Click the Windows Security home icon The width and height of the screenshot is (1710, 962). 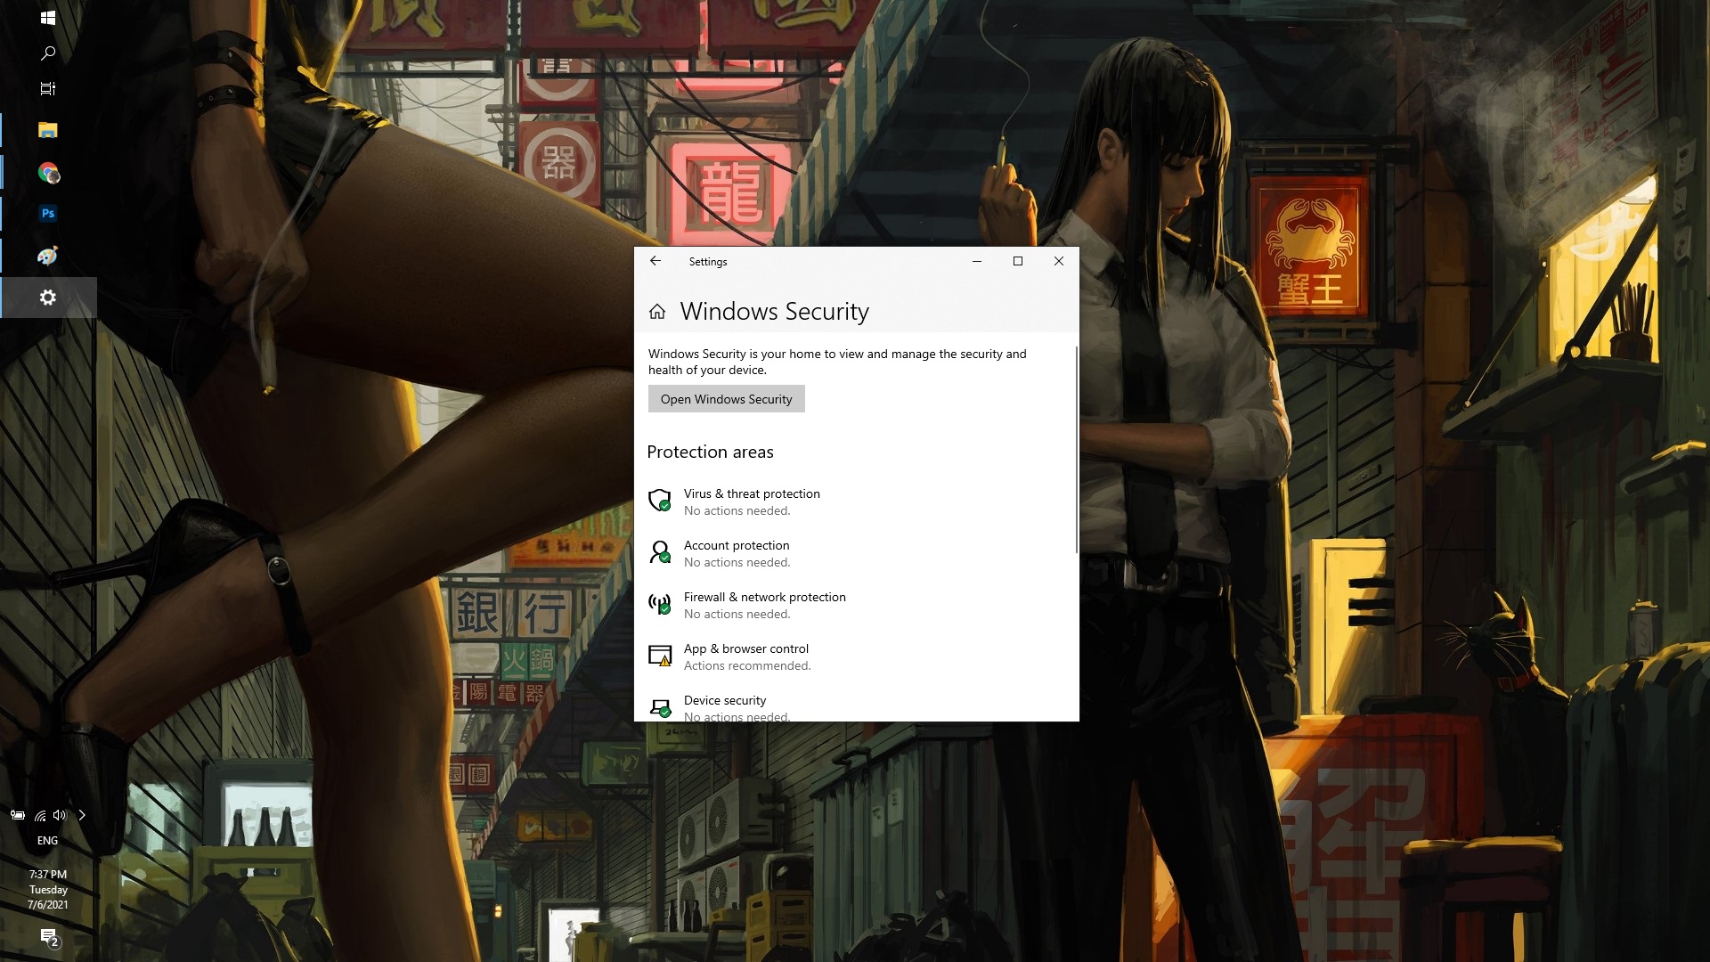[x=656, y=310]
